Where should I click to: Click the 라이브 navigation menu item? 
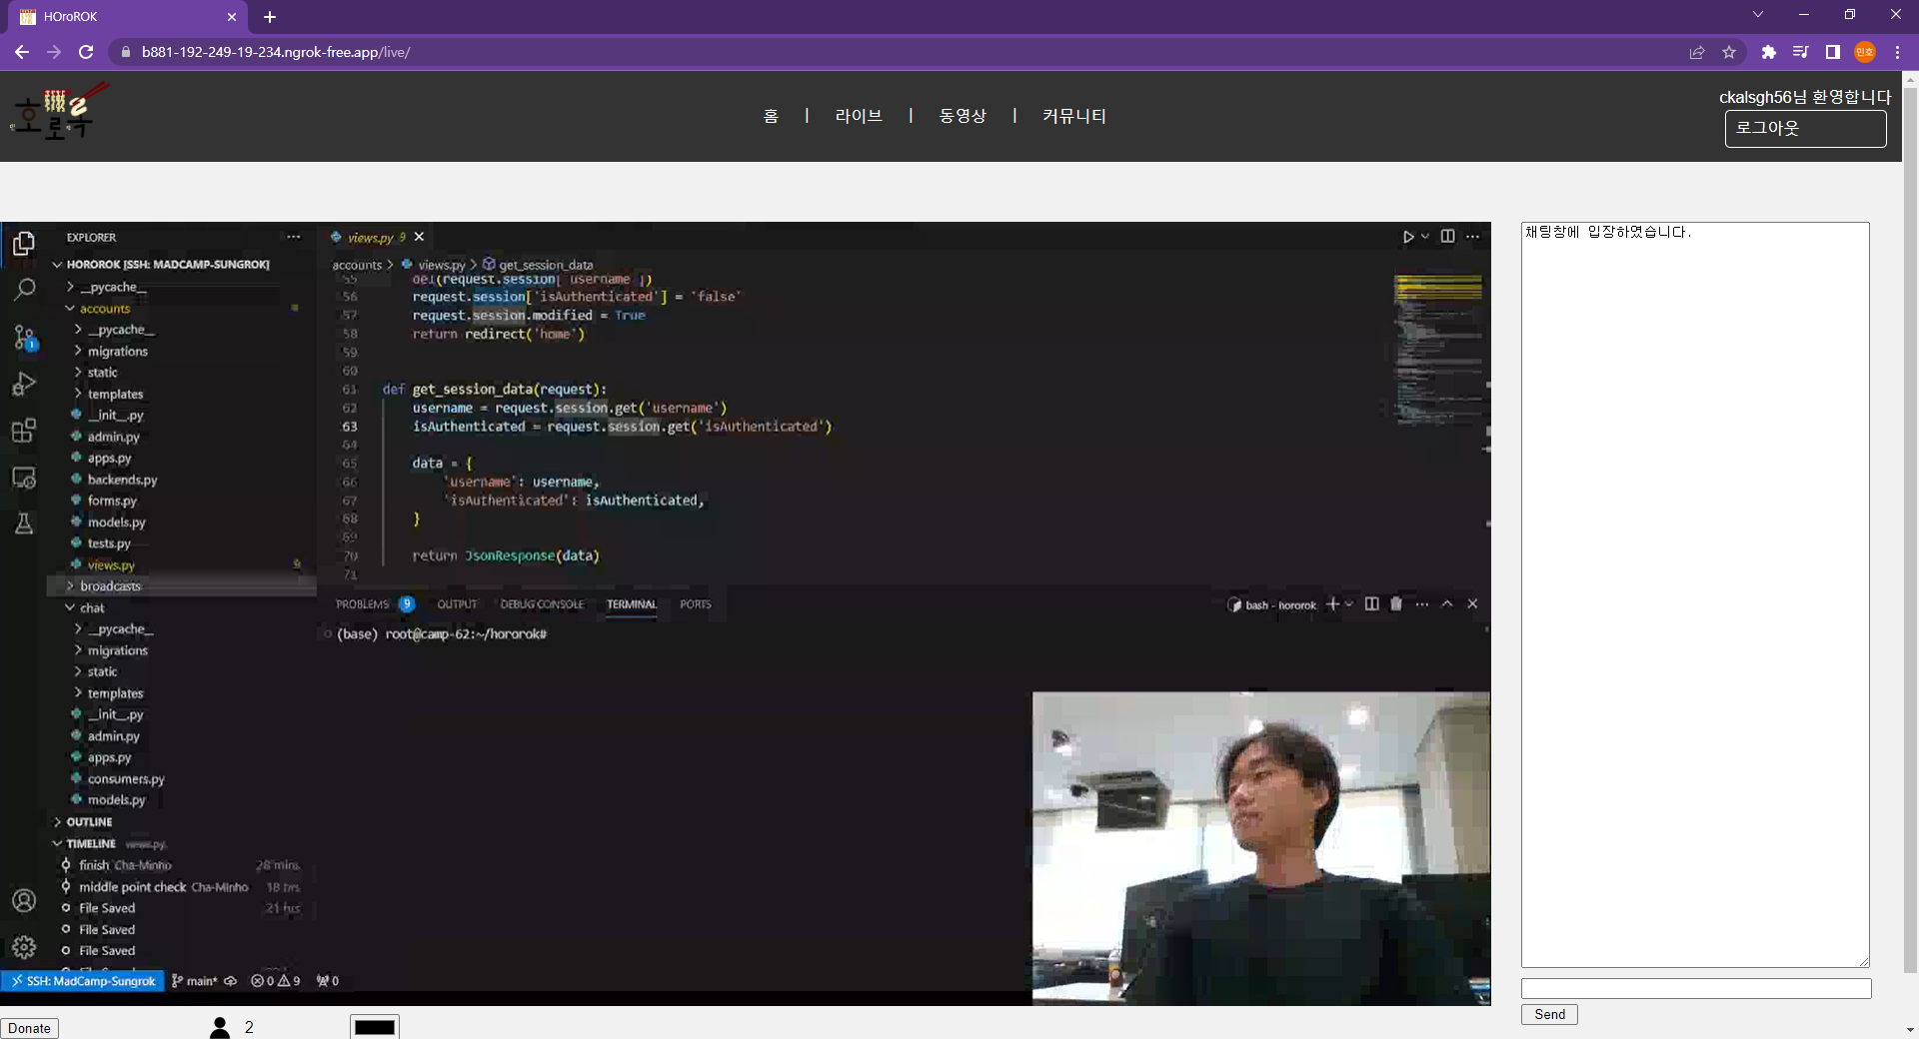pyautogui.click(x=858, y=115)
